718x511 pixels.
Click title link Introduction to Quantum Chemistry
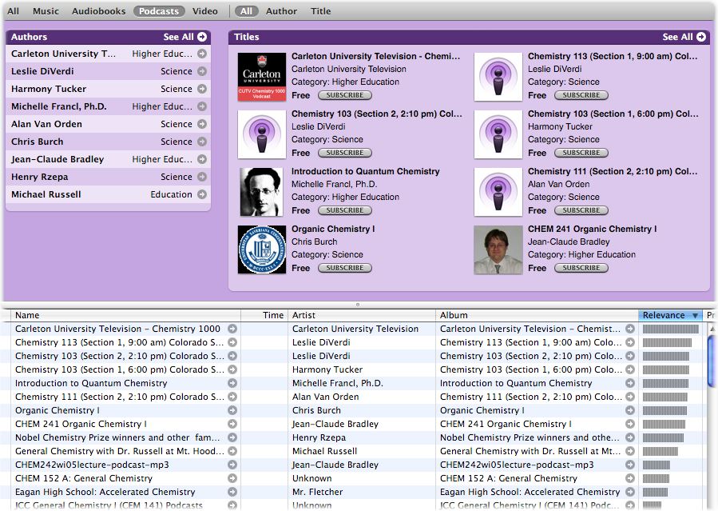click(x=366, y=171)
